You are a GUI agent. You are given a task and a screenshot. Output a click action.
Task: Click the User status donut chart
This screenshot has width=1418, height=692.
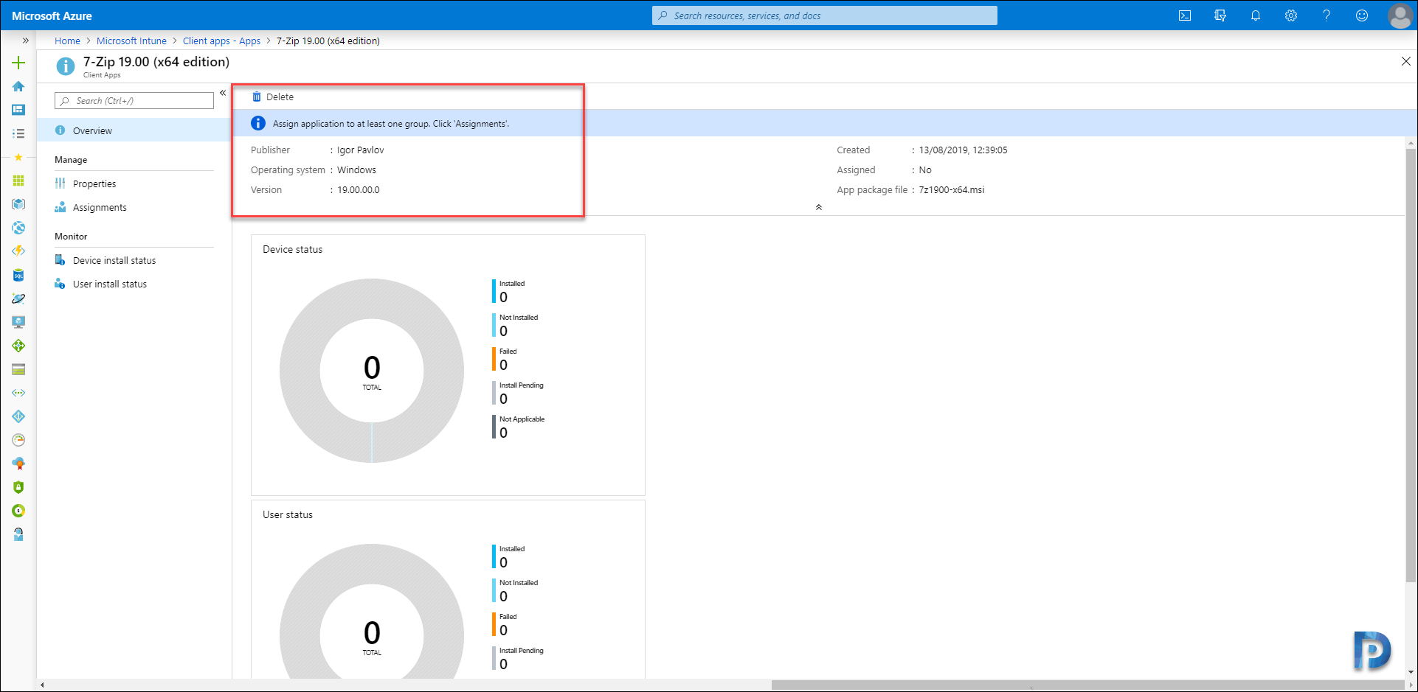click(x=372, y=611)
